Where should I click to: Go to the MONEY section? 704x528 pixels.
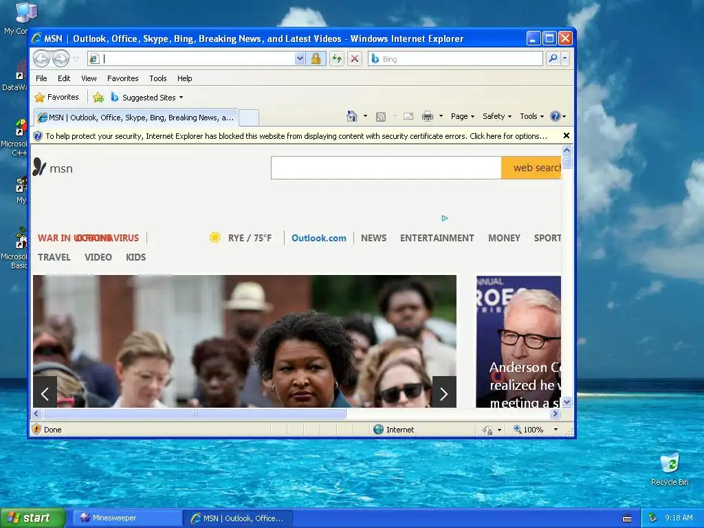(x=504, y=238)
